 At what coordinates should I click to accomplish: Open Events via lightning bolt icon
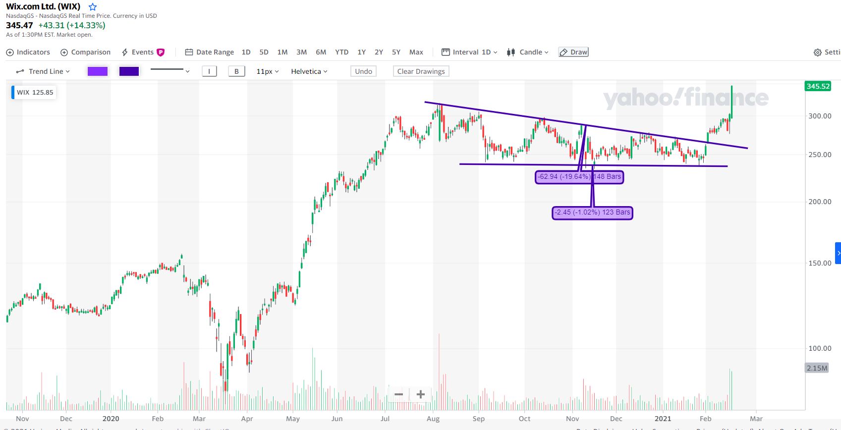pyautogui.click(x=125, y=53)
